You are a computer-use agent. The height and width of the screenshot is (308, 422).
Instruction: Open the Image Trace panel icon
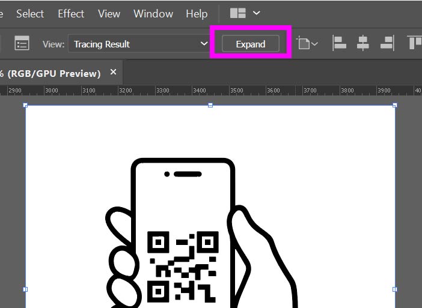pos(22,43)
